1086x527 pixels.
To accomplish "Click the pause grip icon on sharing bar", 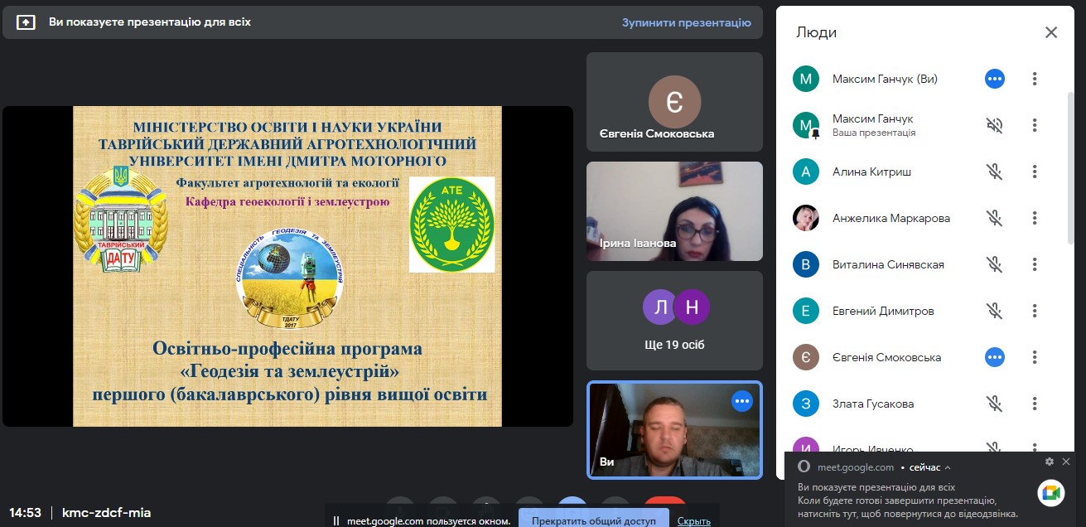I will [335, 521].
